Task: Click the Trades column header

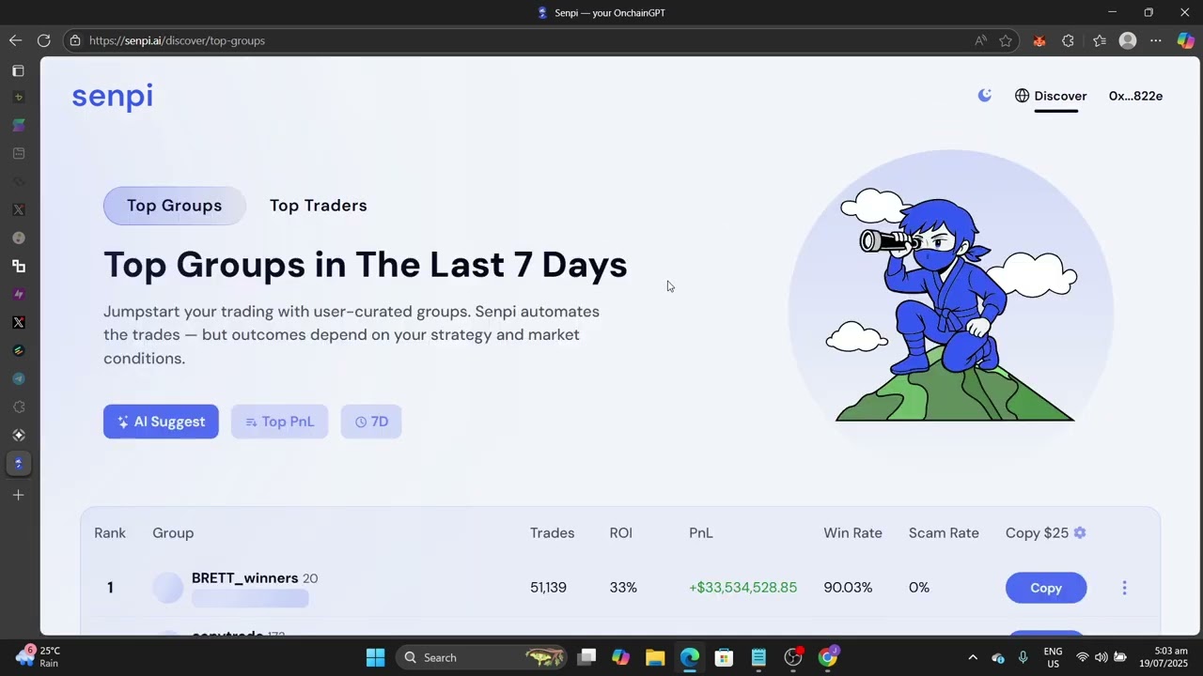Action: (553, 532)
